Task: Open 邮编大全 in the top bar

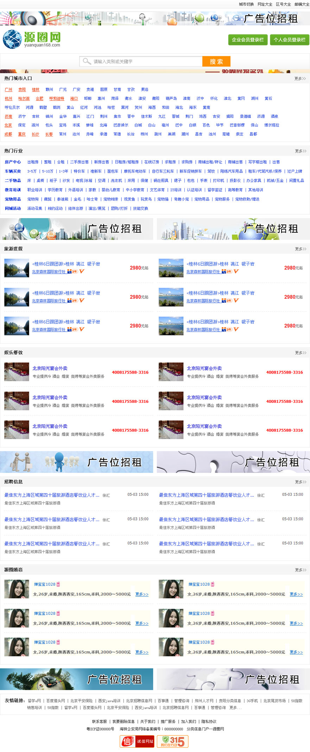Action: coord(302,4)
